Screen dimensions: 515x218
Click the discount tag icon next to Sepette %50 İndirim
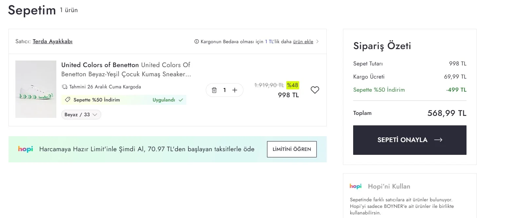tap(68, 100)
